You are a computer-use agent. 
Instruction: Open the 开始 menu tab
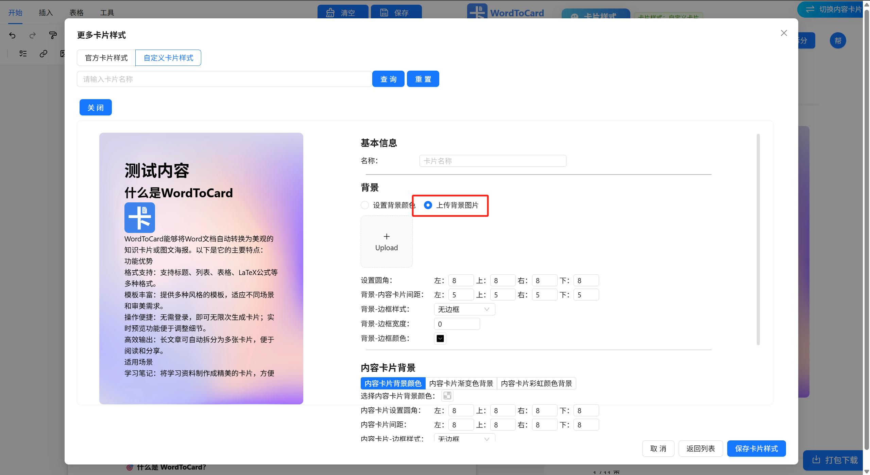pos(15,13)
